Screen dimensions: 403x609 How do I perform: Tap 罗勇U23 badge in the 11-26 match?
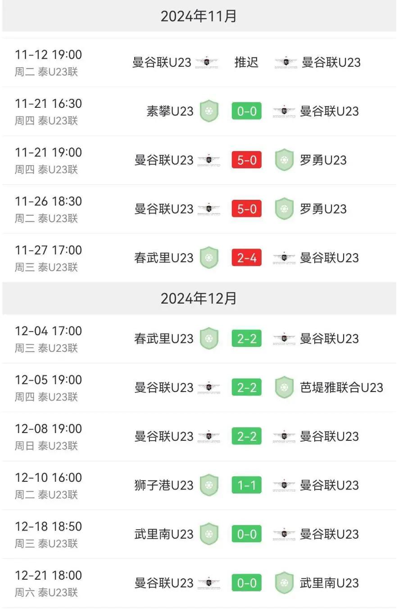(x=284, y=209)
